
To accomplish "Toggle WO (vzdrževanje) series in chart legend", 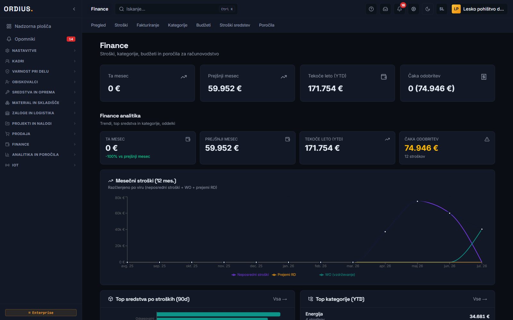I will [337, 275].
